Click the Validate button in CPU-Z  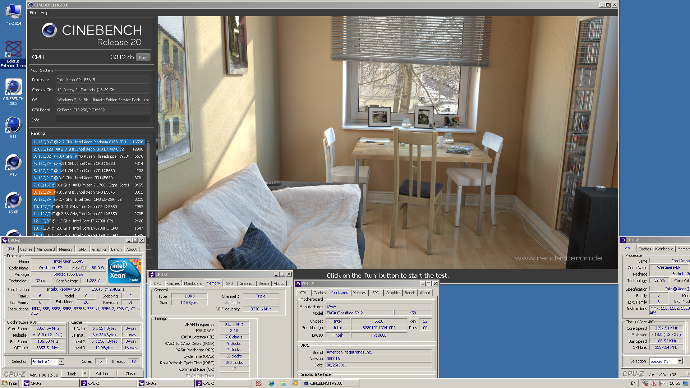(x=102, y=374)
